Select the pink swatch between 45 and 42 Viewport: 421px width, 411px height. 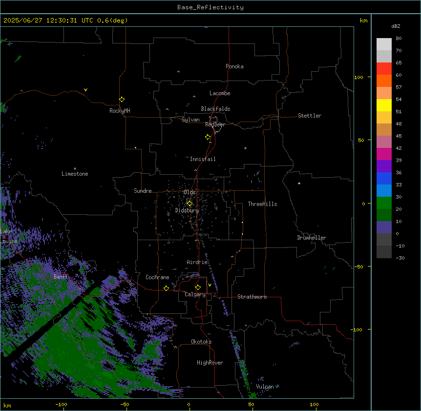tap(384, 142)
